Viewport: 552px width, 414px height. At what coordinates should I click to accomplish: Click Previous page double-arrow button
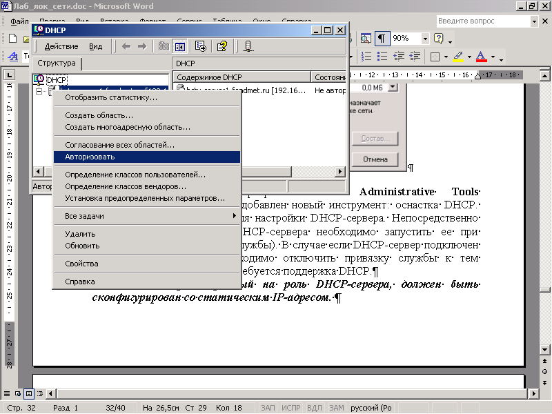544,361
